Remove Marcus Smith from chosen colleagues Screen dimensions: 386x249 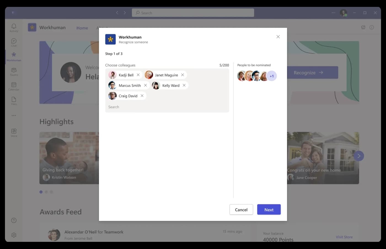click(x=146, y=85)
